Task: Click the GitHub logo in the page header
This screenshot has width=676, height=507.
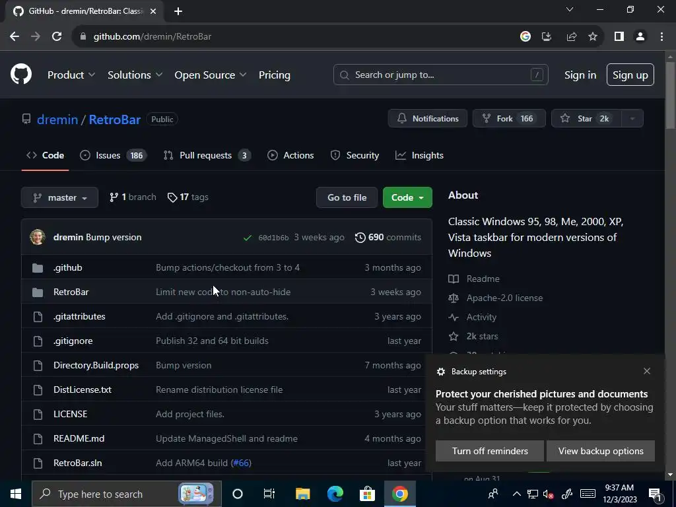Action: point(21,74)
